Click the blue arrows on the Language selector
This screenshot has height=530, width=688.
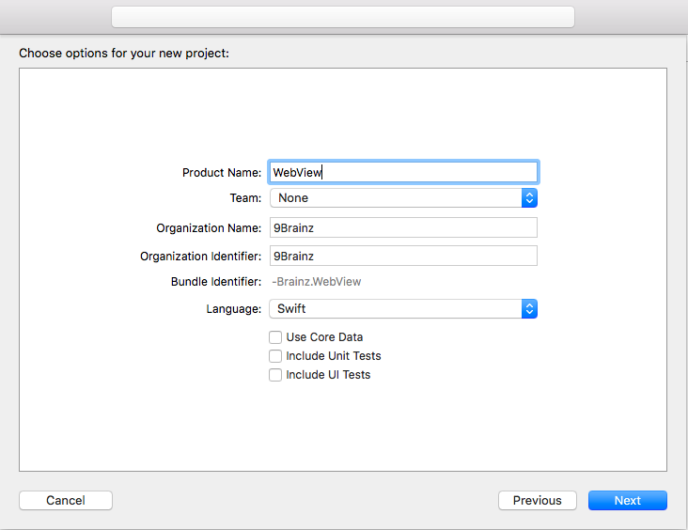[x=529, y=308]
